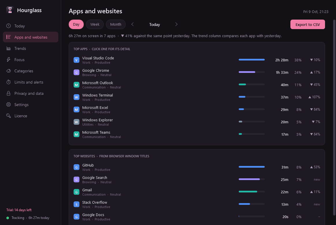Open the Google Search website row

(x=197, y=180)
